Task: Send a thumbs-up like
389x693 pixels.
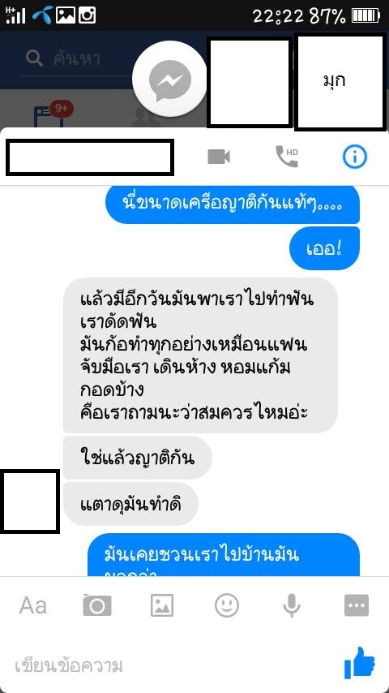Action: [359, 662]
